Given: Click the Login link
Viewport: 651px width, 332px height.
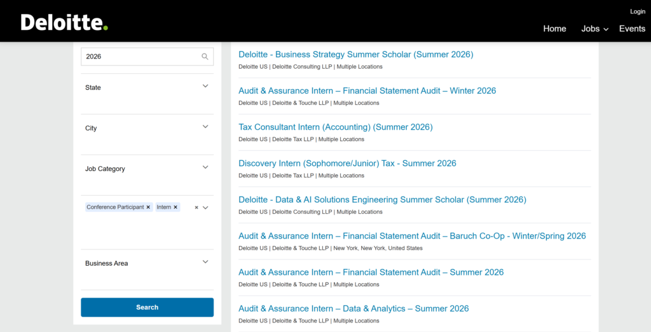Looking at the screenshot, I should [638, 11].
